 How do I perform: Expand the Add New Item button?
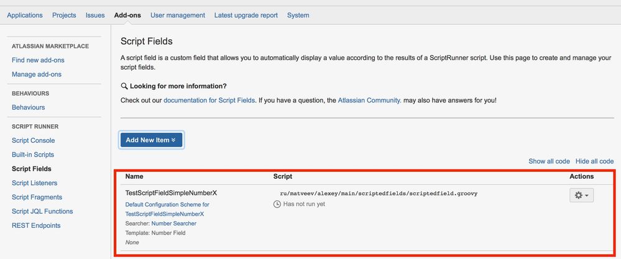pyautogui.click(x=151, y=140)
